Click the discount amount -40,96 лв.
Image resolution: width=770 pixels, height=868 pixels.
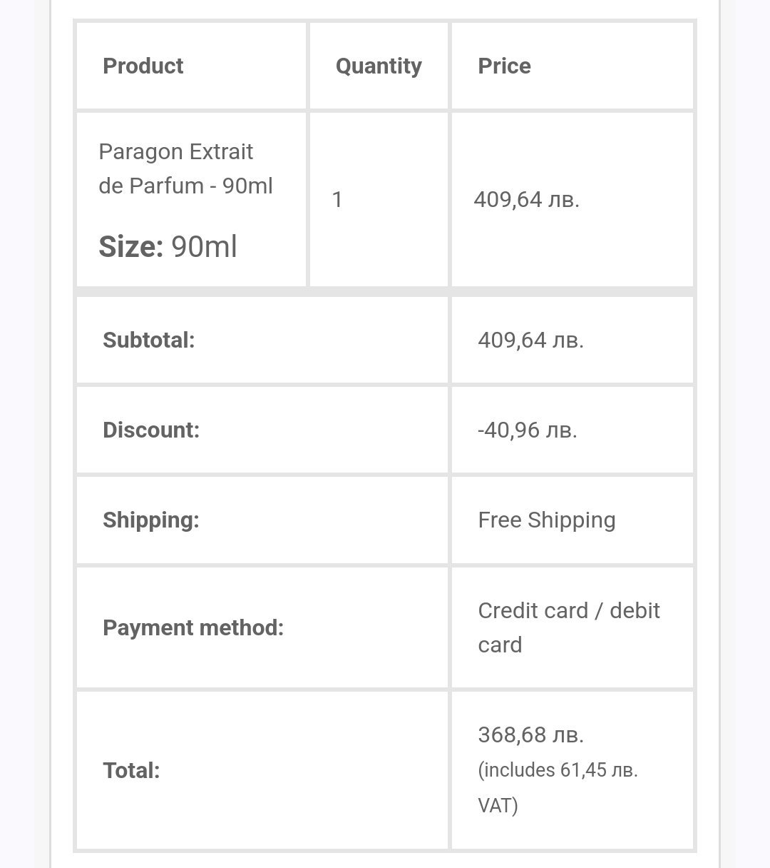(x=527, y=430)
